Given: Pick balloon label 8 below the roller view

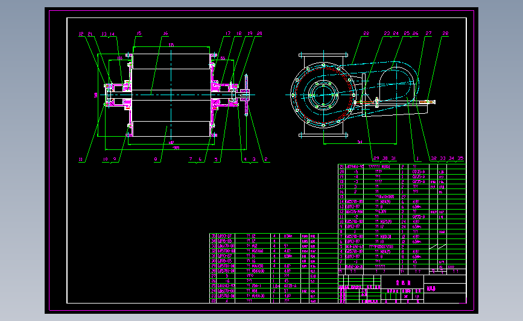Looking at the screenshot, I should pos(156,159).
